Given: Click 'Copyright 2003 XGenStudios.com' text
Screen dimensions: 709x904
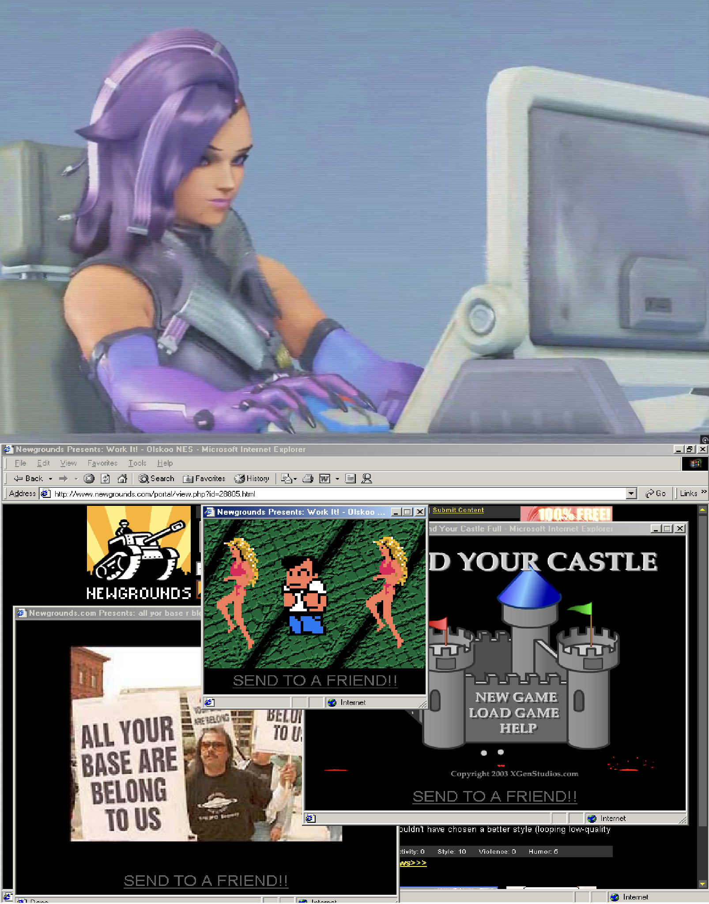Looking at the screenshot, I should point(514,773).
